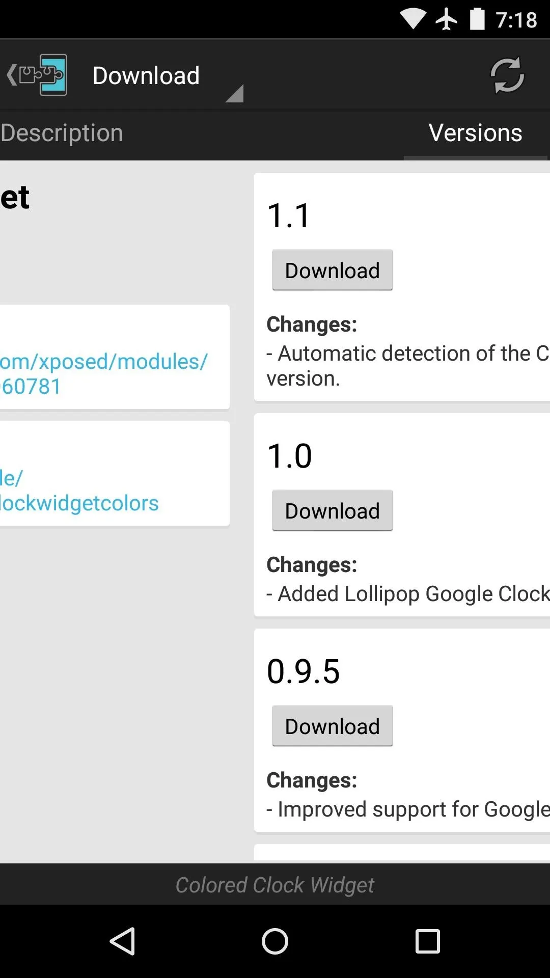Tap the battery status icon
Viewport: 550px width, 978px height.
pos(477,19)
